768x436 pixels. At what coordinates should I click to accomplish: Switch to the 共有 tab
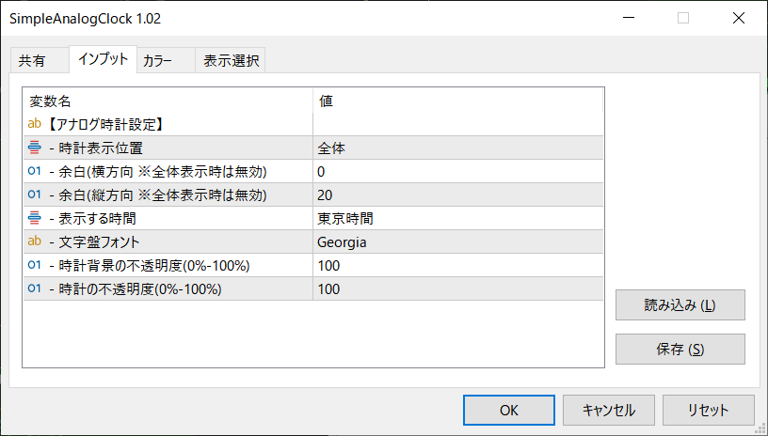32,61
